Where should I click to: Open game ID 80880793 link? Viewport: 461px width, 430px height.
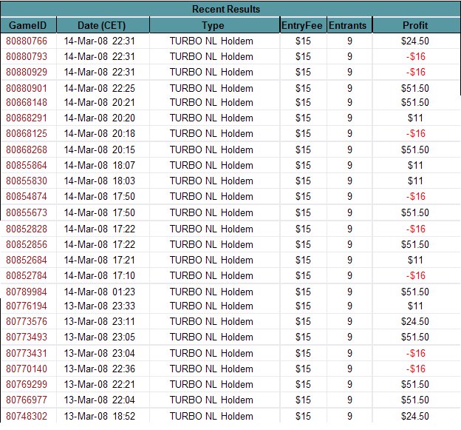(27, 56)
